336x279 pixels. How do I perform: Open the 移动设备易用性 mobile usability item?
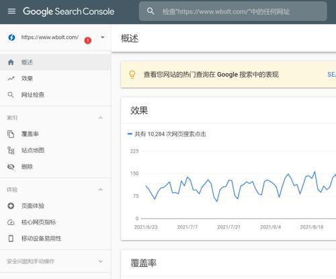[x=55, y=238]
